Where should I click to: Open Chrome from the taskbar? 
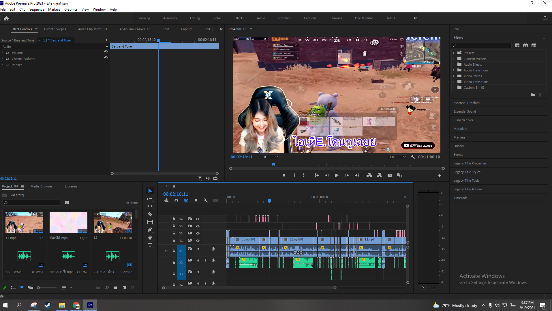(x=76, y=305)
